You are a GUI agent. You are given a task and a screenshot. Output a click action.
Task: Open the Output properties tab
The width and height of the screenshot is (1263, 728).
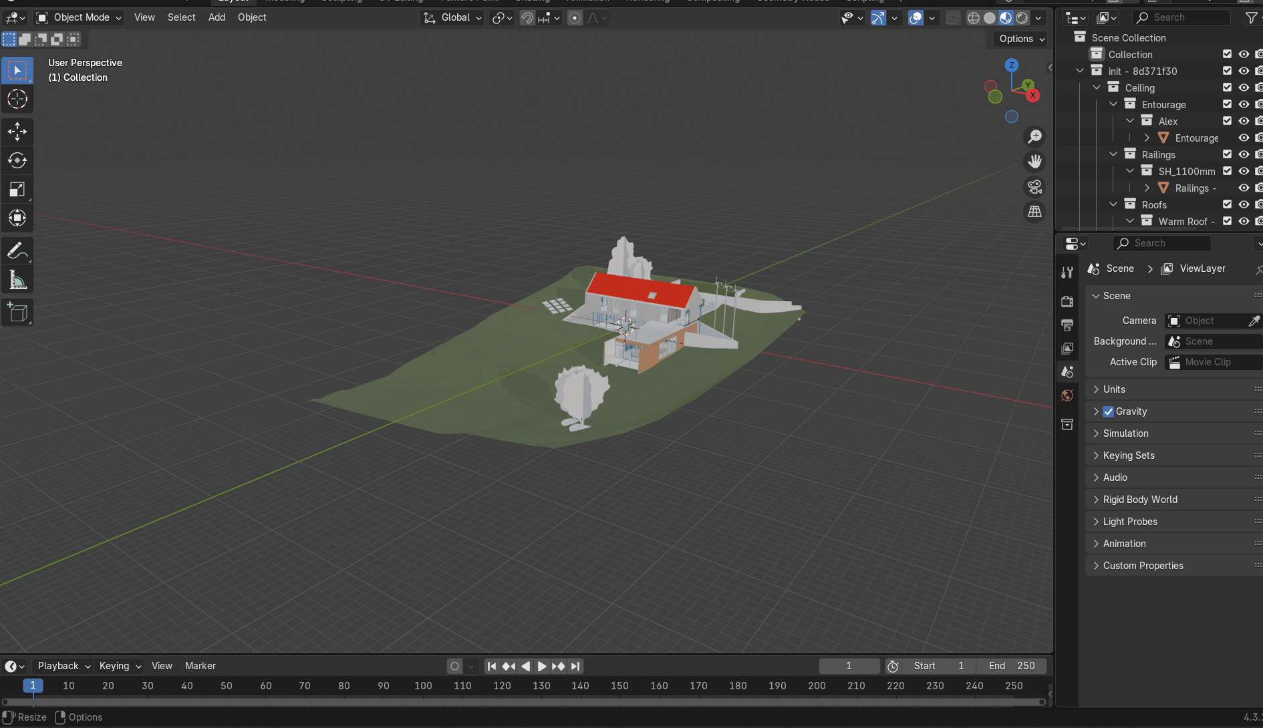[x=1067, y=325]
